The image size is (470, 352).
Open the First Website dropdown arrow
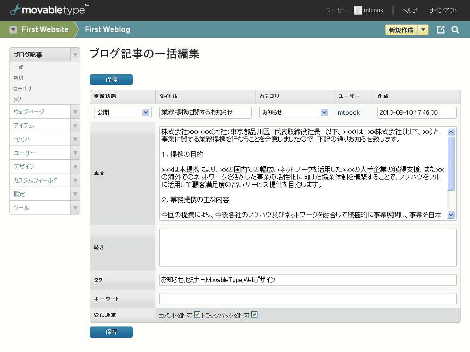click(13, 30)
